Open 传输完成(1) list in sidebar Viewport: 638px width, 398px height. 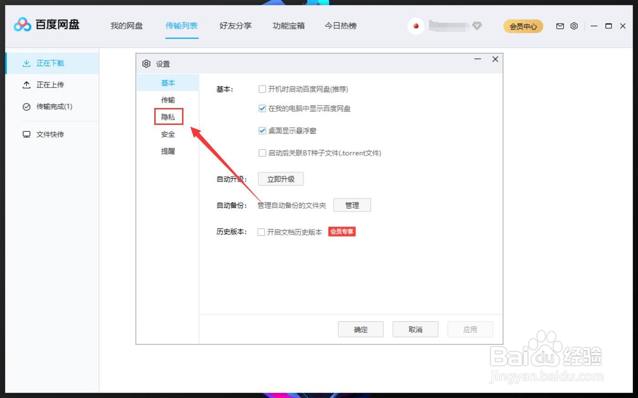coord(52,107)
